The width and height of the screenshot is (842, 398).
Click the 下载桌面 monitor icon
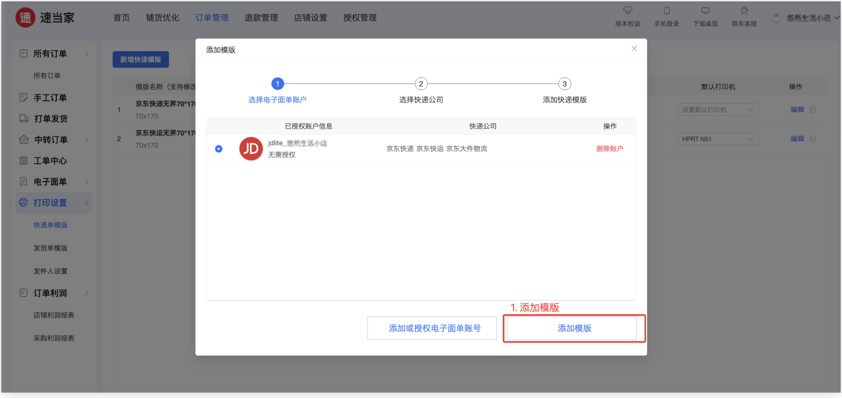[705, 11]
